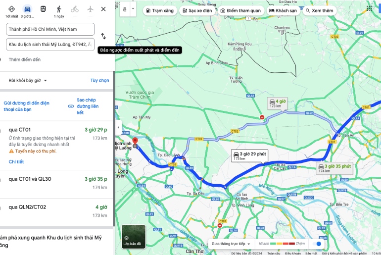Expand the 'Giao thông trực tiếp' dropdown

231,244
